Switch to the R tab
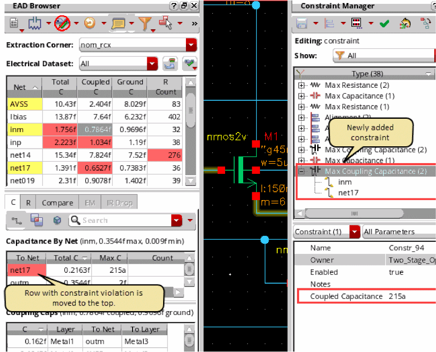This screenshot has width=436, height=352. (x=28, y=203)
